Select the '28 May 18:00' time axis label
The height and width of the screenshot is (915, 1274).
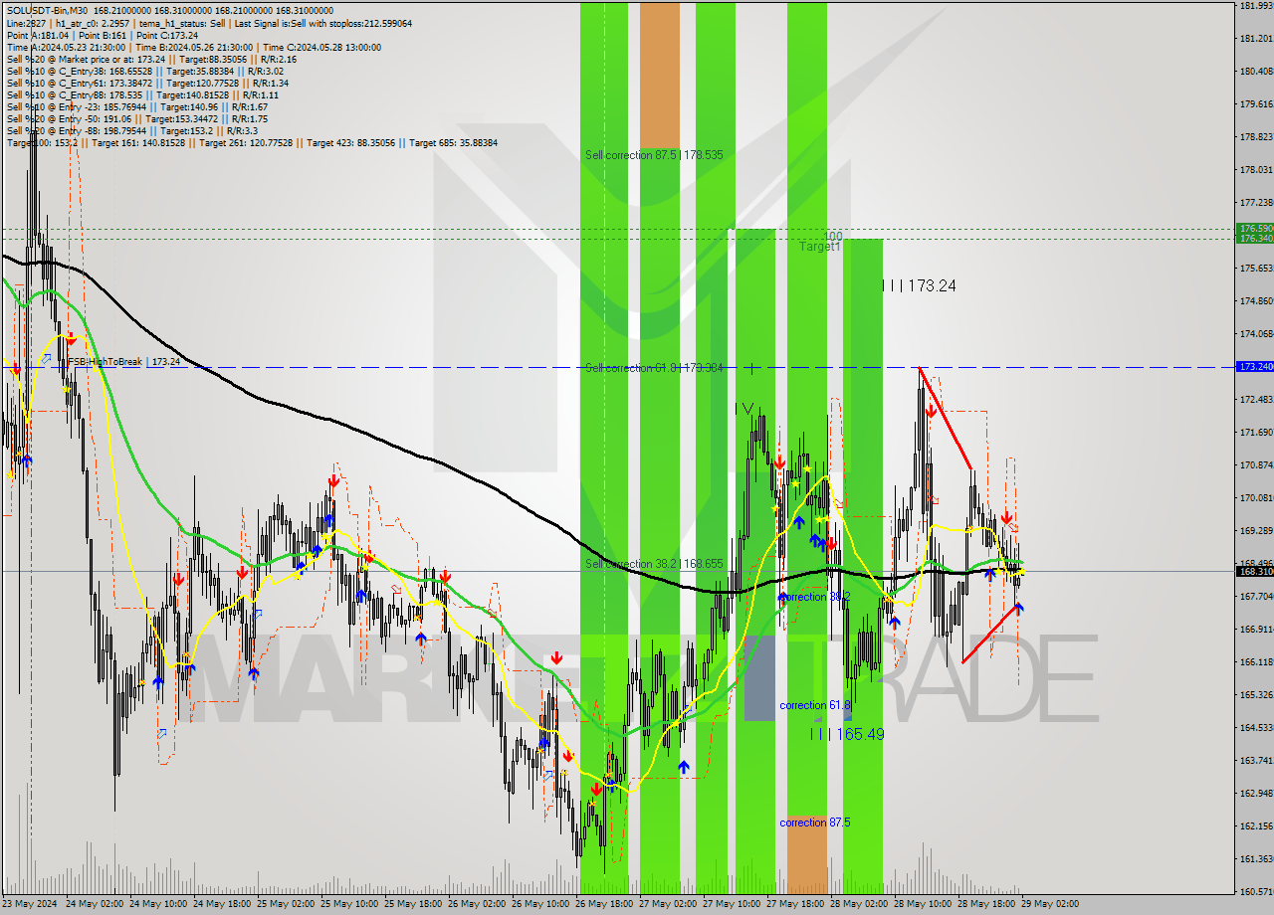[988, 904]
